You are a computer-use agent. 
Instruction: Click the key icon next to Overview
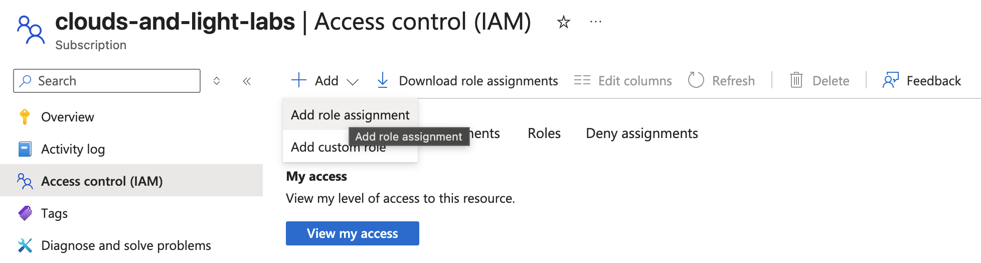(x=25, y=117)
